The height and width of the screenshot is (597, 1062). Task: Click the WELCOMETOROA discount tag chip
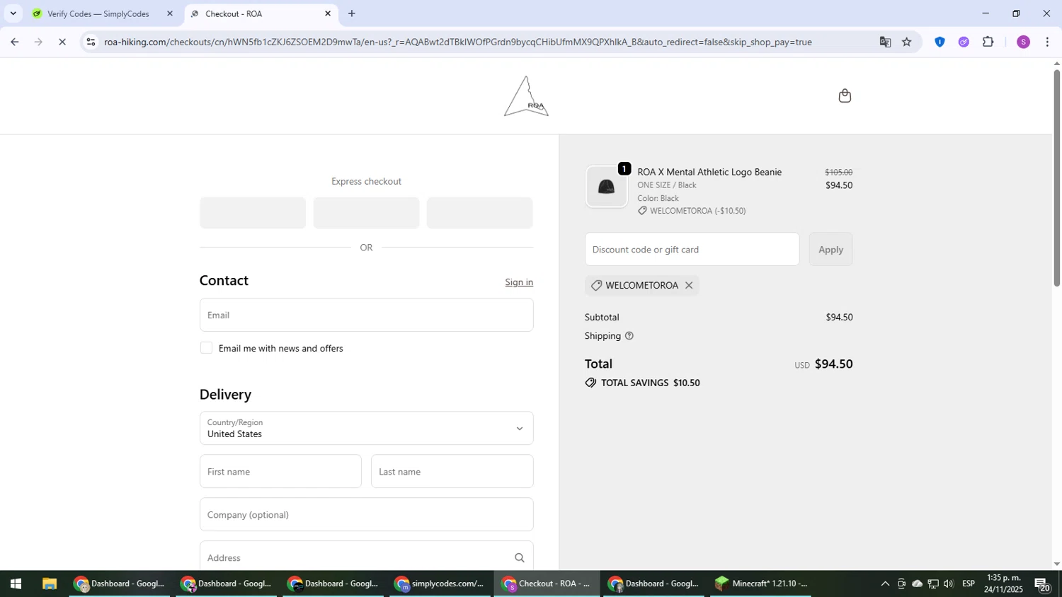642,285
